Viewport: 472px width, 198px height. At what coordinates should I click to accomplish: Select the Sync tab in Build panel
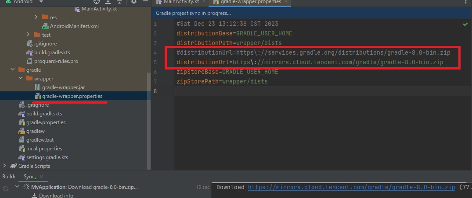(x=29, y=177)
